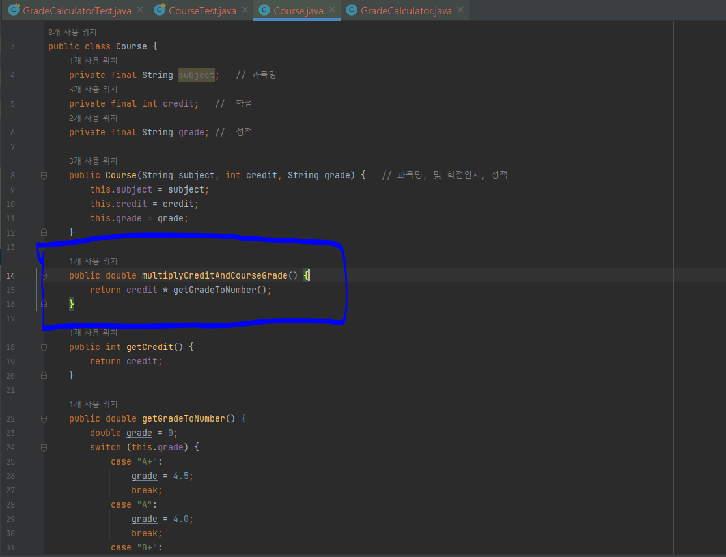Click line number 22 in gutter
This screenshot has width=726, height=557.
tap(10, 418)
